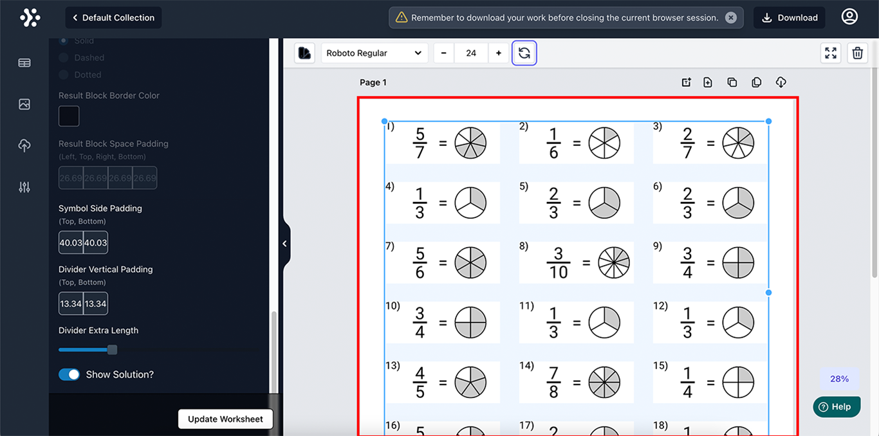Adjust the Divider Extra Length slider
This screenshot has height=436, width=879.
(x=113, y=350)
